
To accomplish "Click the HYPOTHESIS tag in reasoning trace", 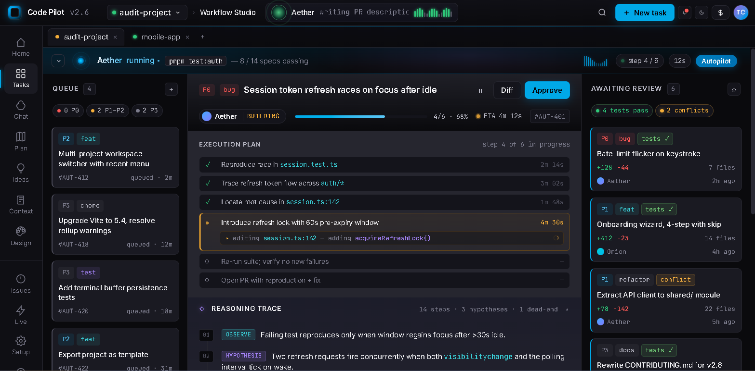I will [244, 356].
